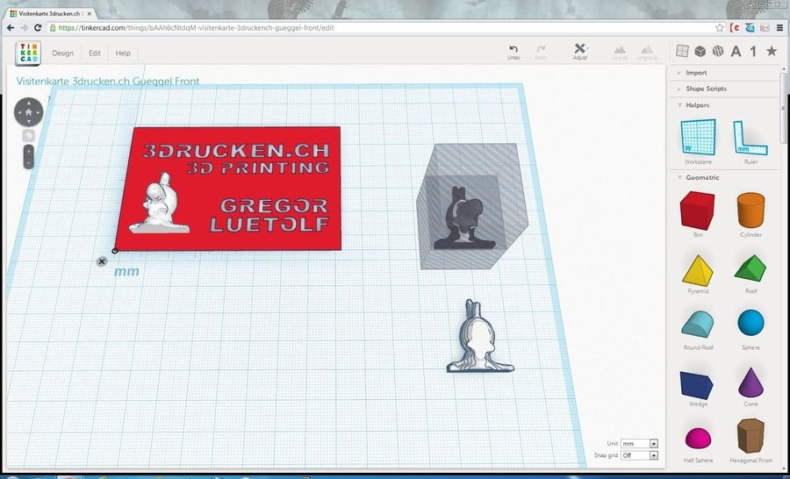Open the Edit menu
The width and height of the screenshot is (790, 479).
coord(95,53)
